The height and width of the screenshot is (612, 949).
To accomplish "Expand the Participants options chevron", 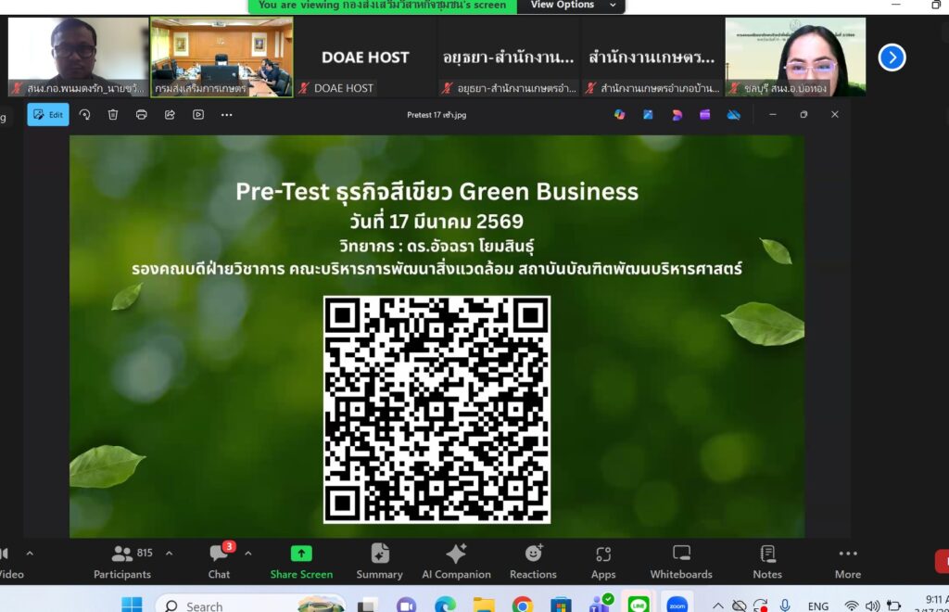I will (x=169, y=554).
